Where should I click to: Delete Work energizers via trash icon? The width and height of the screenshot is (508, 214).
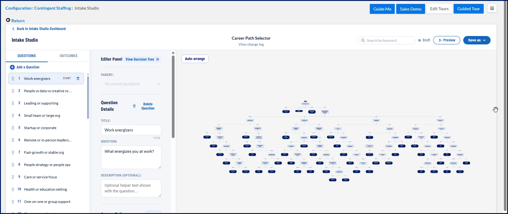point(78,78)
